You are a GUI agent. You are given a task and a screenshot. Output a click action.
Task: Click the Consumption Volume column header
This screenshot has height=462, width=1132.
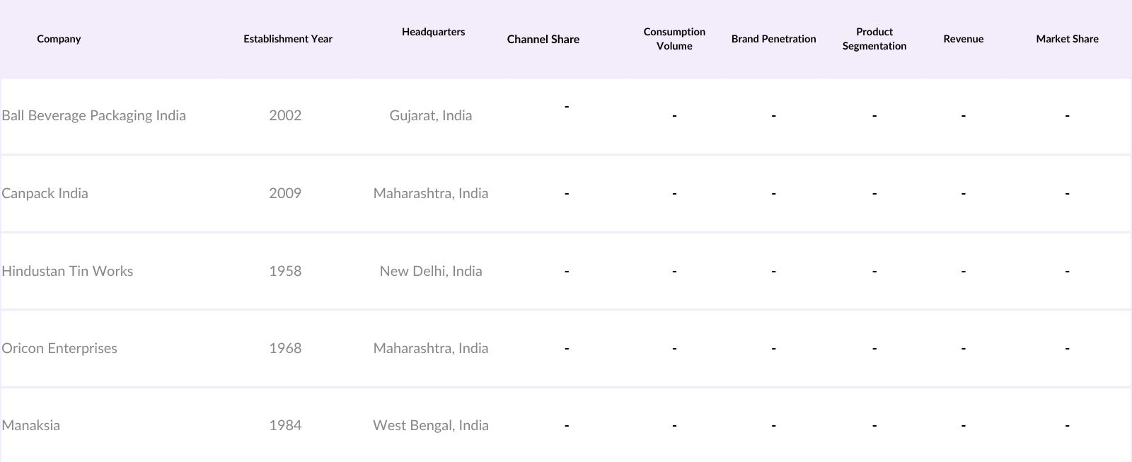tap(674, 39)
